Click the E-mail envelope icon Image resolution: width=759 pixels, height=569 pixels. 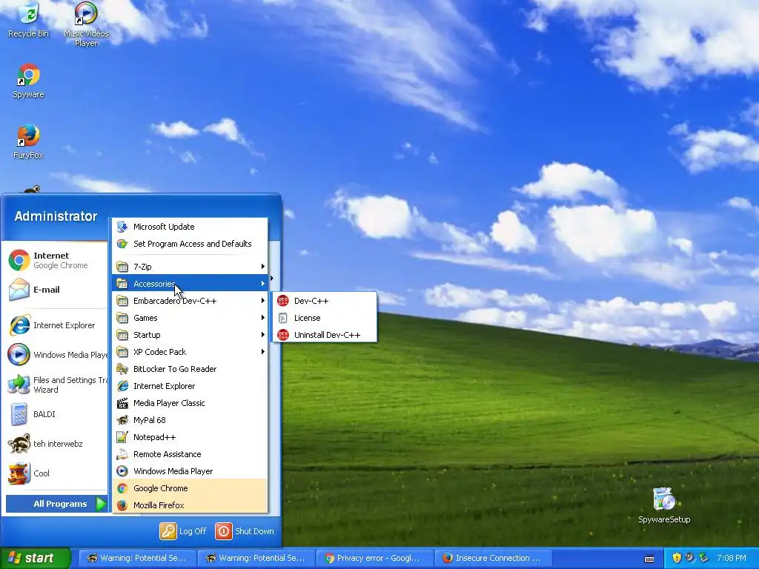coord(19,290)
